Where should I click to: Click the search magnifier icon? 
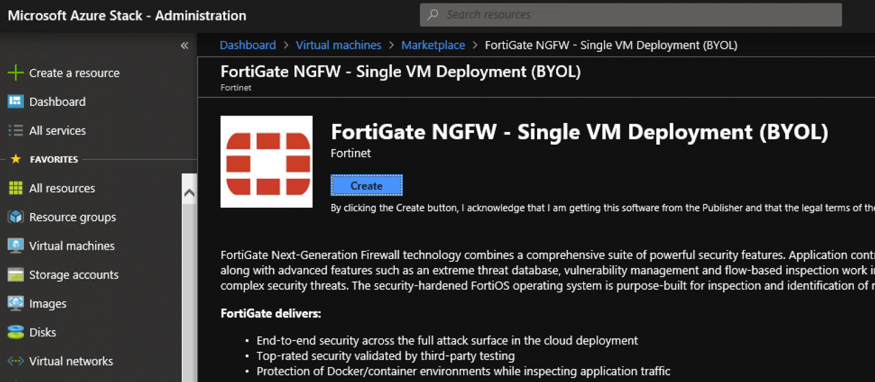[432, 14]
